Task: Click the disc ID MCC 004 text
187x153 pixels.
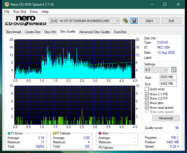Action: click(164, 47)
